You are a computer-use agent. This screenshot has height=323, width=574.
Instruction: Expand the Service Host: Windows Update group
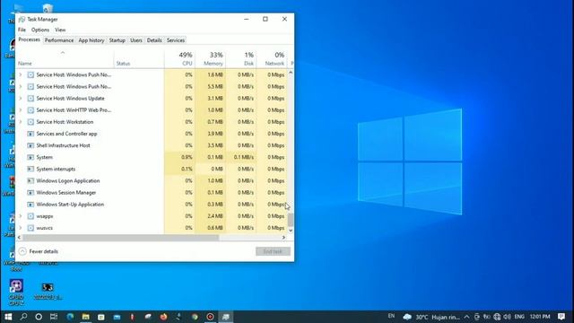point(21,99)
